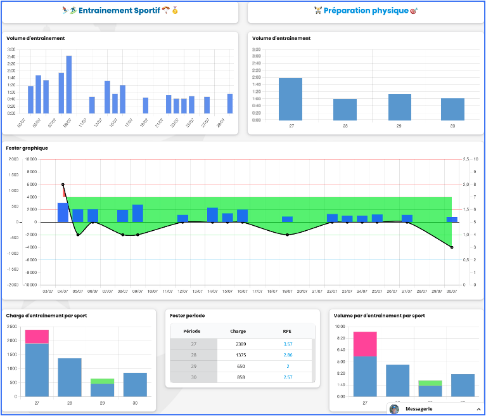
Task: Click the pink segment in Volume par sport chart
Action: 365,344
